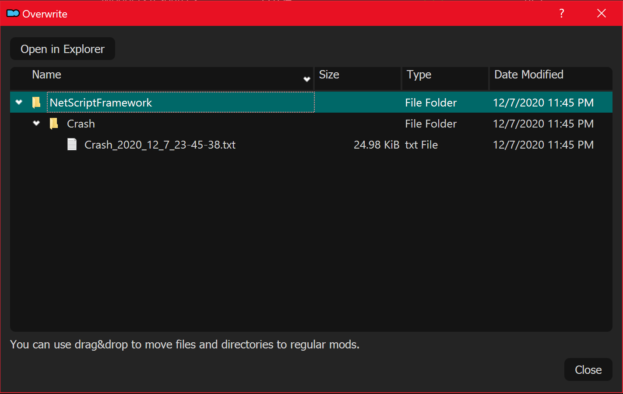Sort by the Date Modified column header

pyautogui.click(x=551, y=78)
